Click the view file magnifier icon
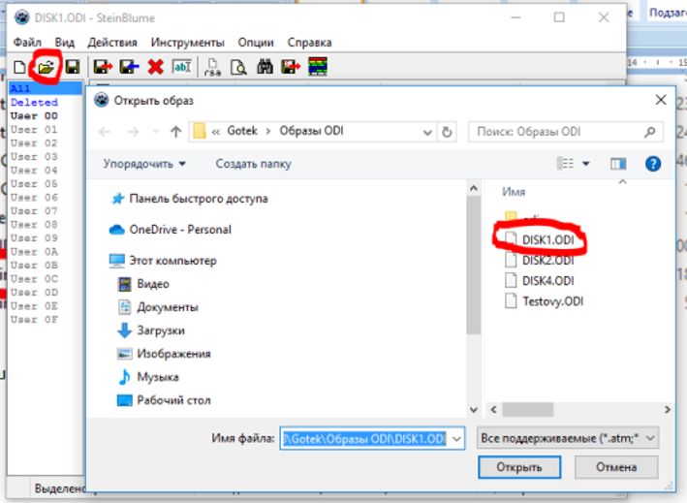 [238, 67]
